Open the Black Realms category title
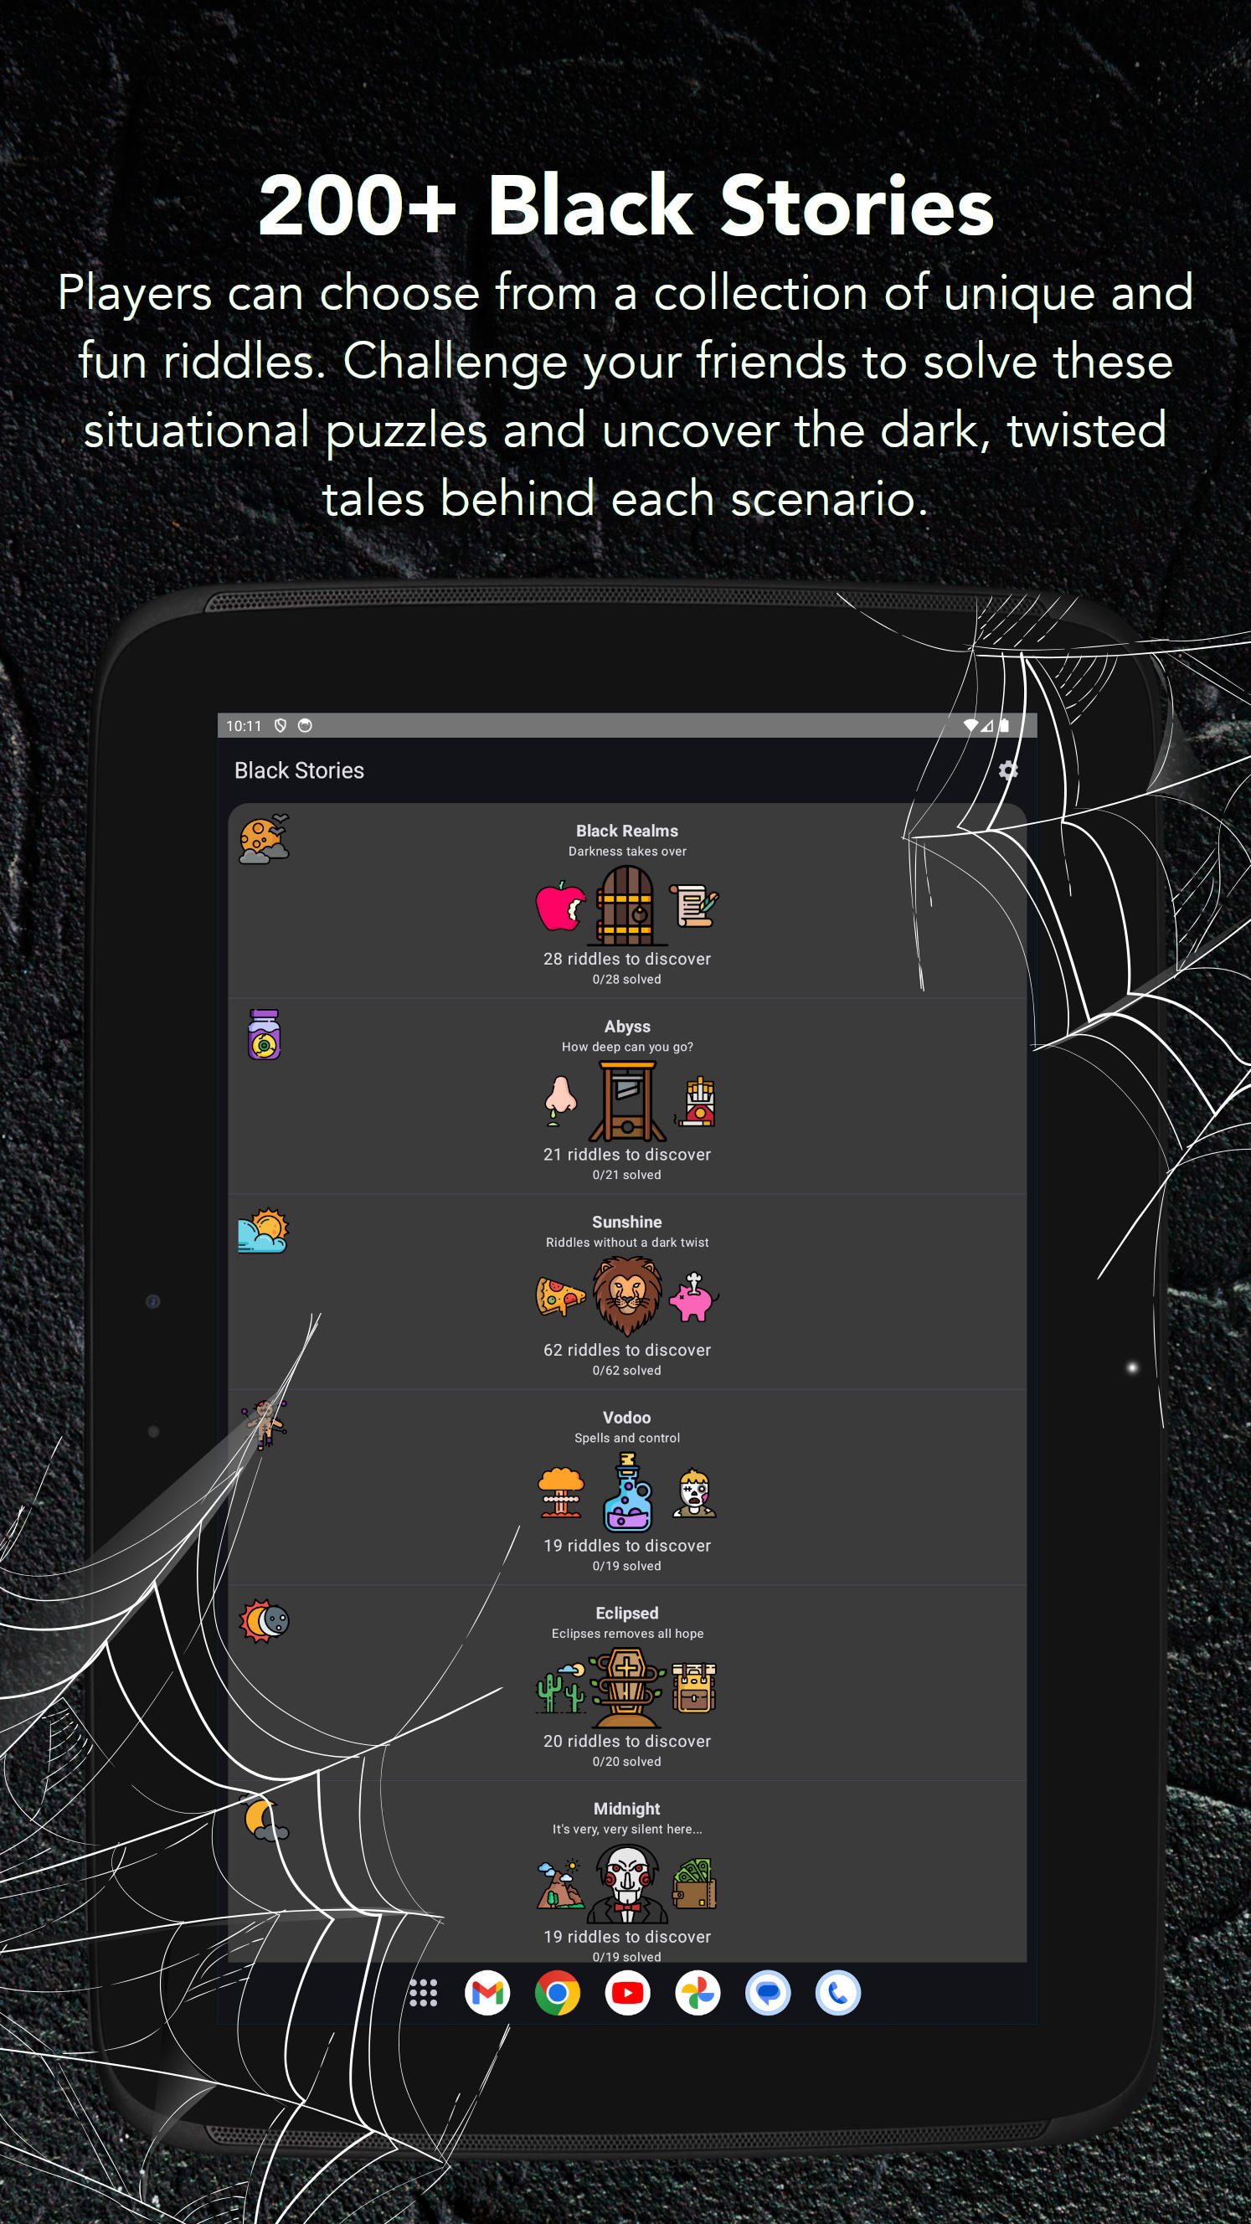Viewport: 1251px width, 2224px height. point(627,831)
